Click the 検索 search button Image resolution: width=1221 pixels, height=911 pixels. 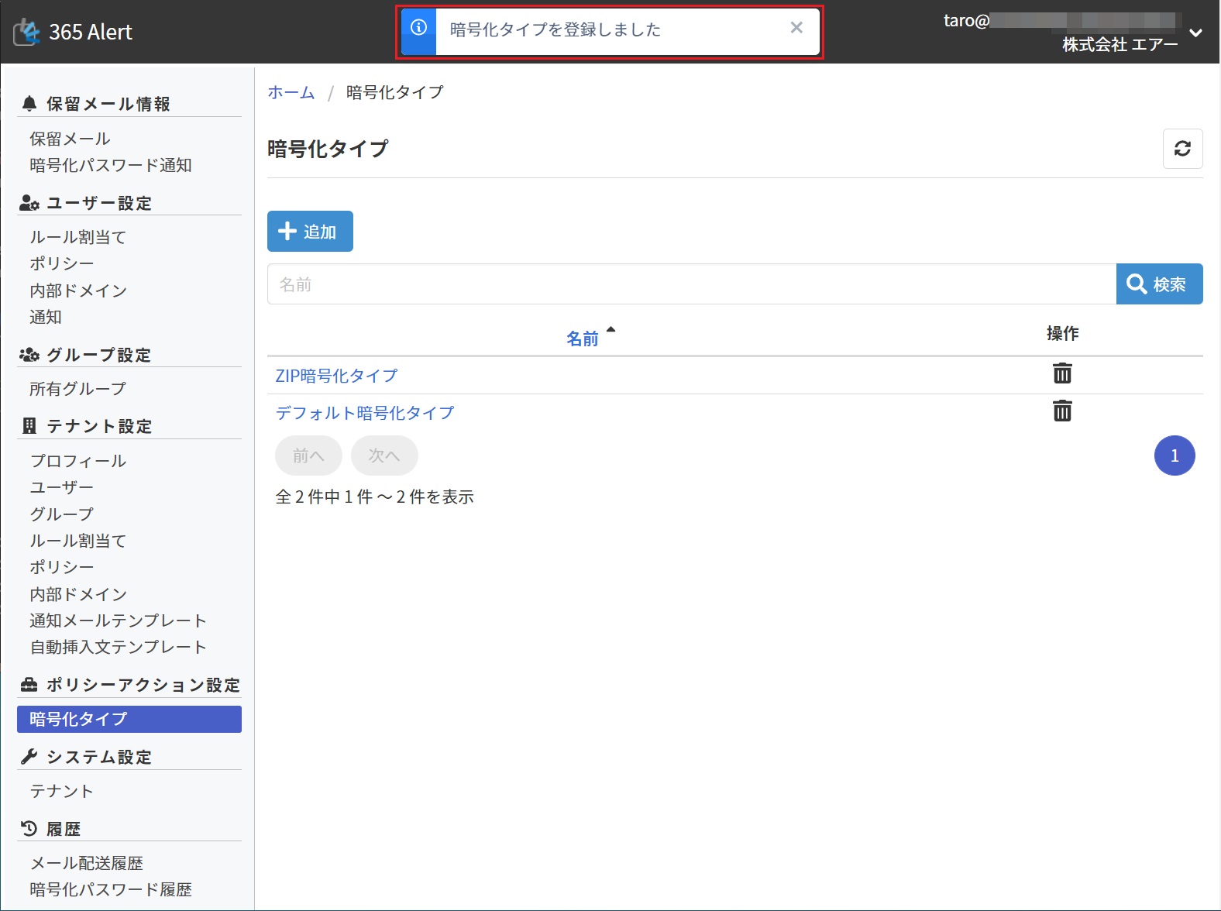point(1159,284)
